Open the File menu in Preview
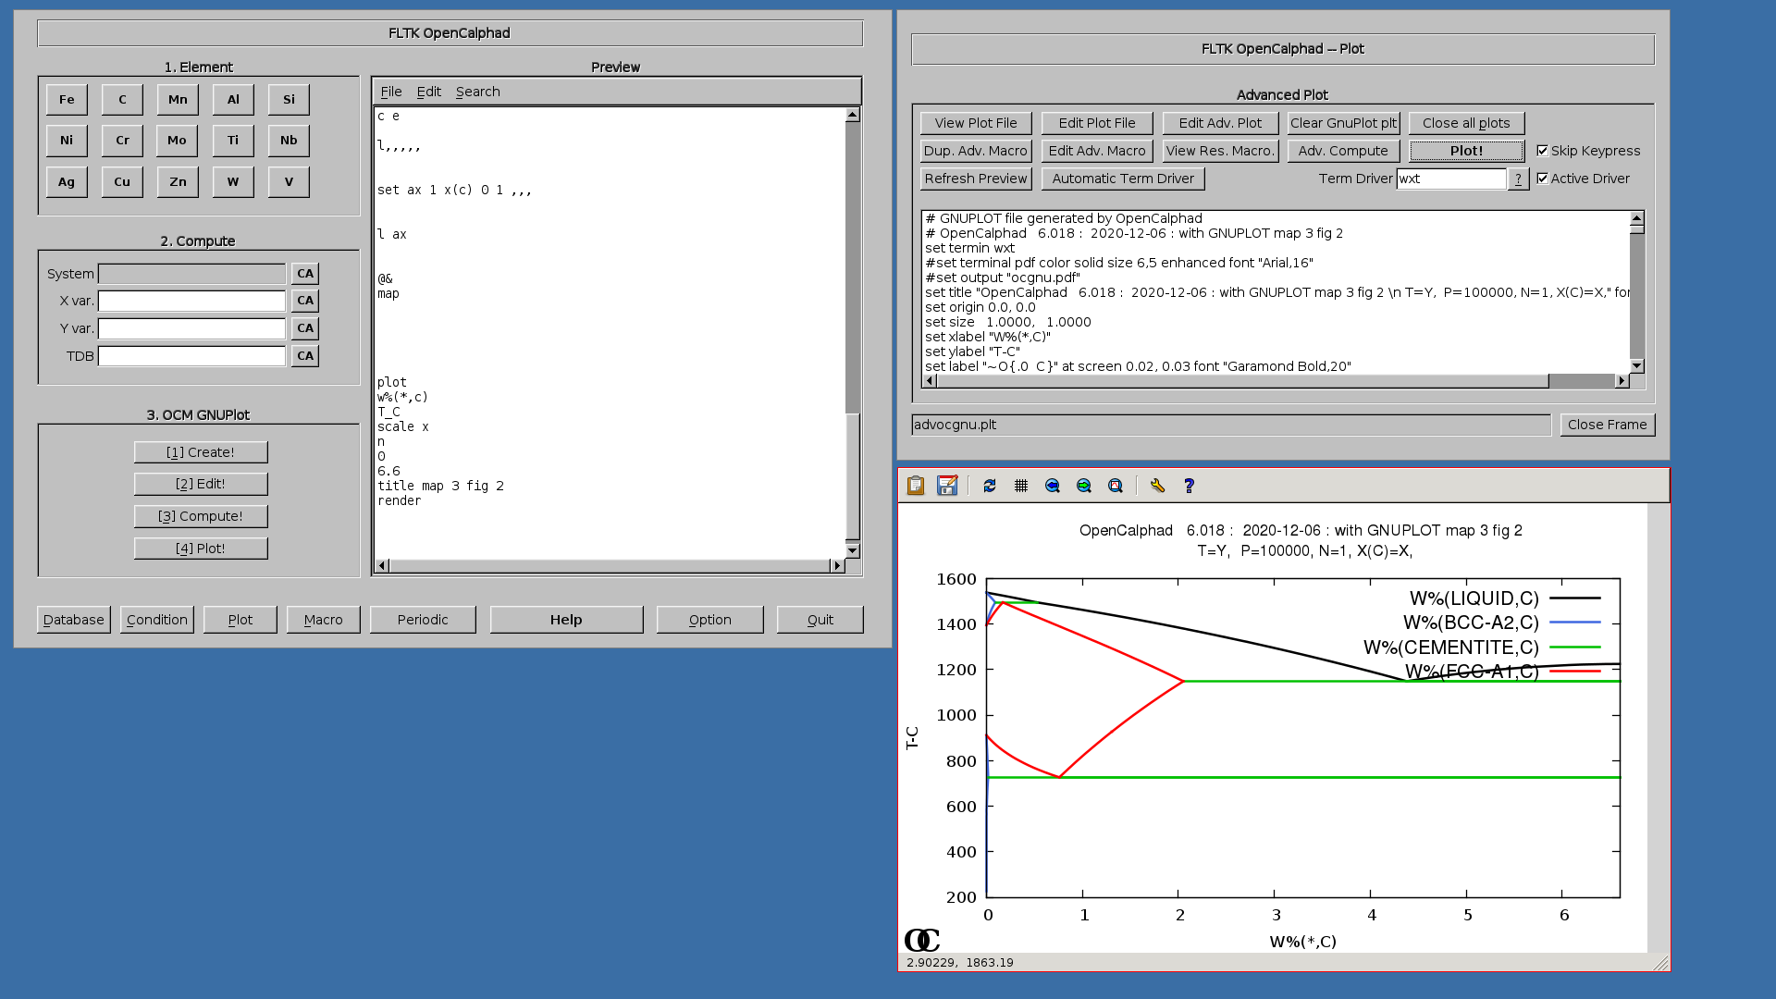The width and height of the screenshot is (1776, 999). (x=391, y=92)
